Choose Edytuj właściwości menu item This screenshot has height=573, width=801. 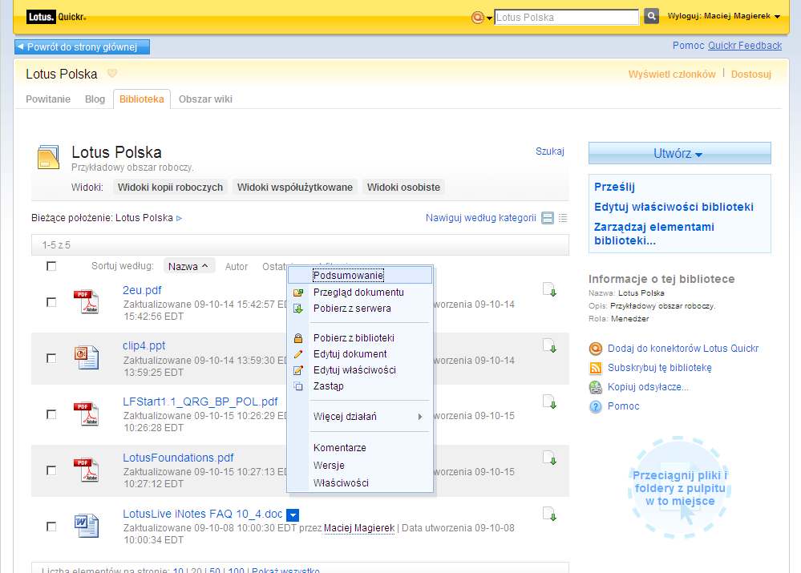pyautogui.click(x=360, y=370)
